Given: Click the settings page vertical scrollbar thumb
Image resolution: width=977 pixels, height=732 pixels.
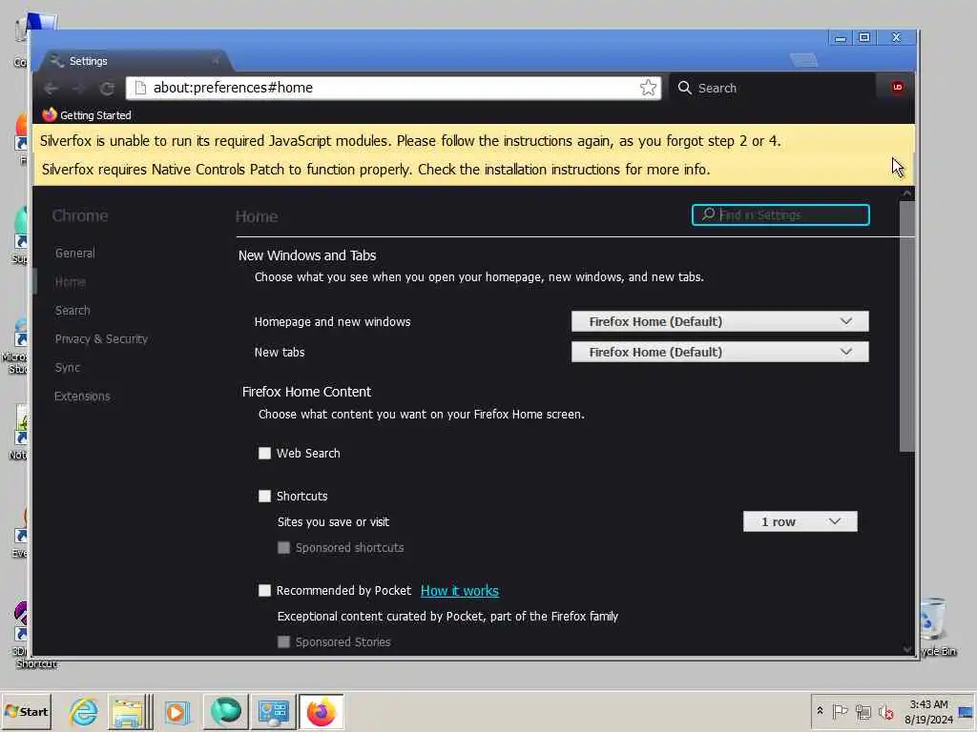Looking at the screenshot, I should coord(907,326).
